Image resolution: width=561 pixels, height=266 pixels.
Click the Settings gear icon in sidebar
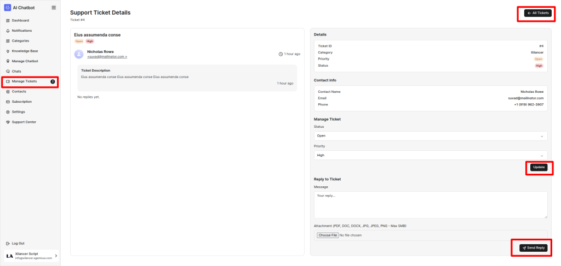(x=8, y=111)
